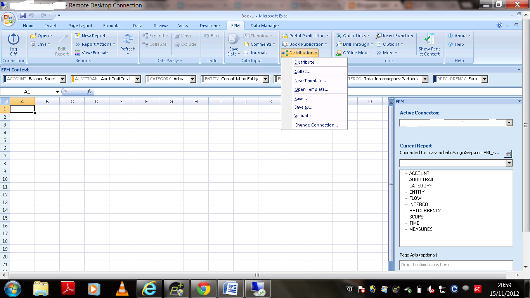Launch Google Chrome from the taskbar

204,289
